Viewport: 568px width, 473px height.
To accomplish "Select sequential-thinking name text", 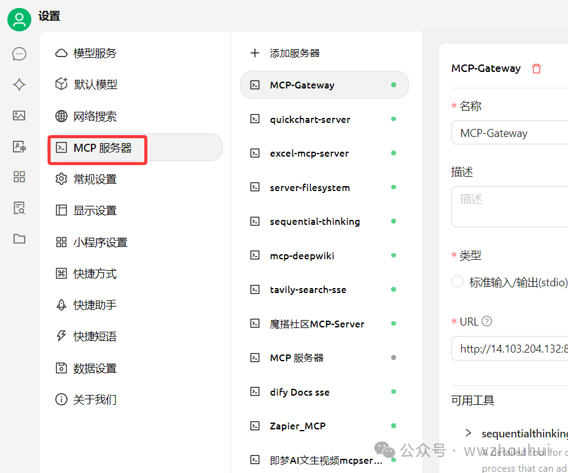I will [x=315, y=222].
